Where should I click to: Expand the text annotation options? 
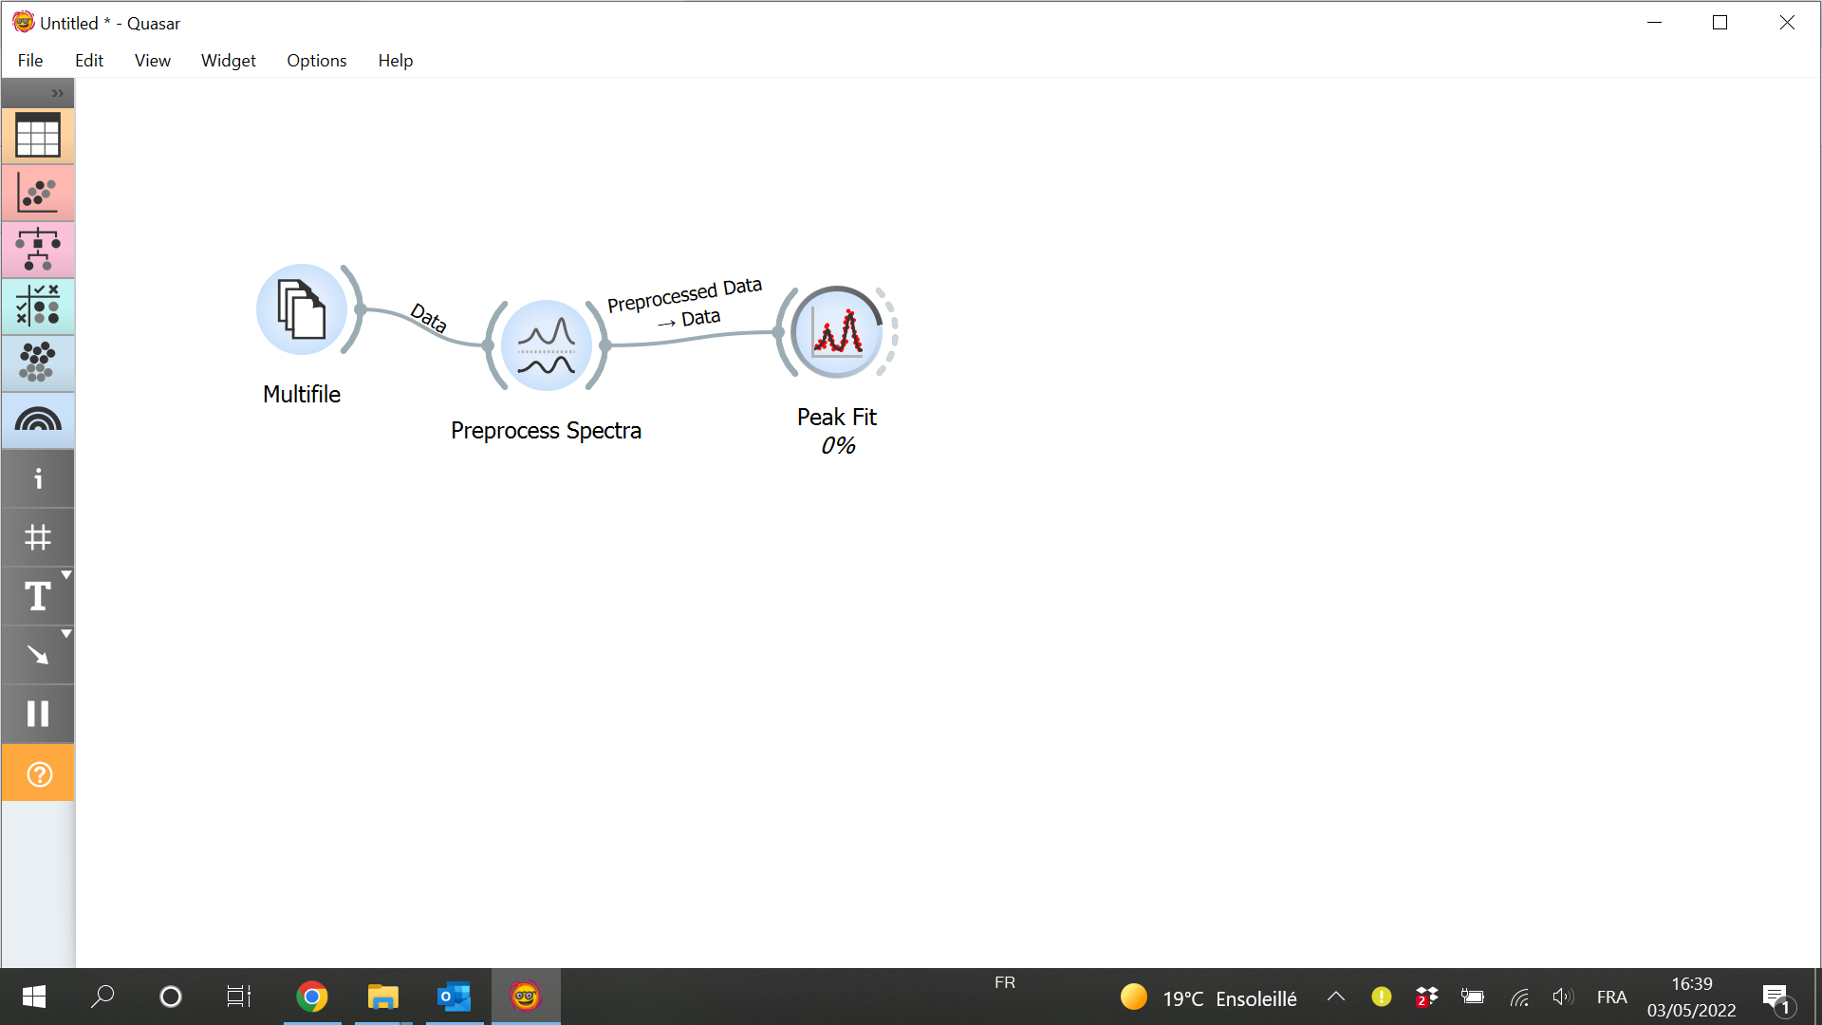66,574
